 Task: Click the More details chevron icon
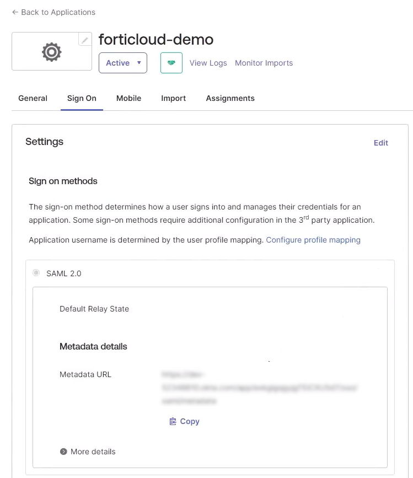pyautogui.click(x=63, y=452)
